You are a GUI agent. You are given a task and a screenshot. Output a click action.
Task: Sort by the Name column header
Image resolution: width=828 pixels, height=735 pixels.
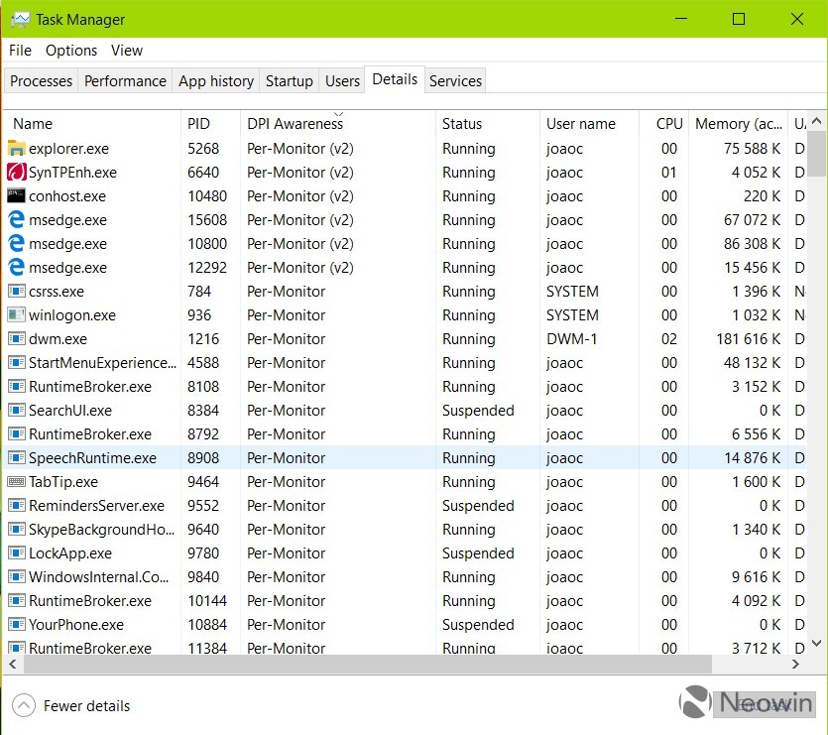coord(92,124)
